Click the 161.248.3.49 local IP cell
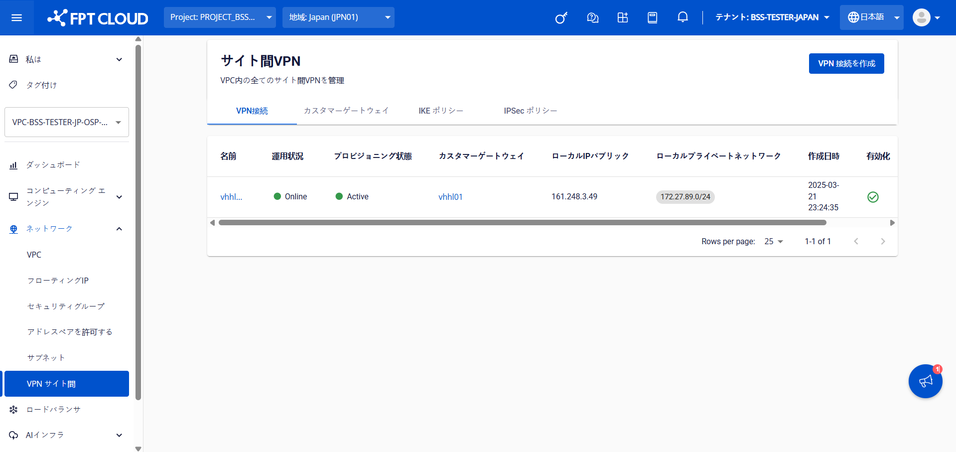Viewport: 956px width, 452px height. [574, 197]
